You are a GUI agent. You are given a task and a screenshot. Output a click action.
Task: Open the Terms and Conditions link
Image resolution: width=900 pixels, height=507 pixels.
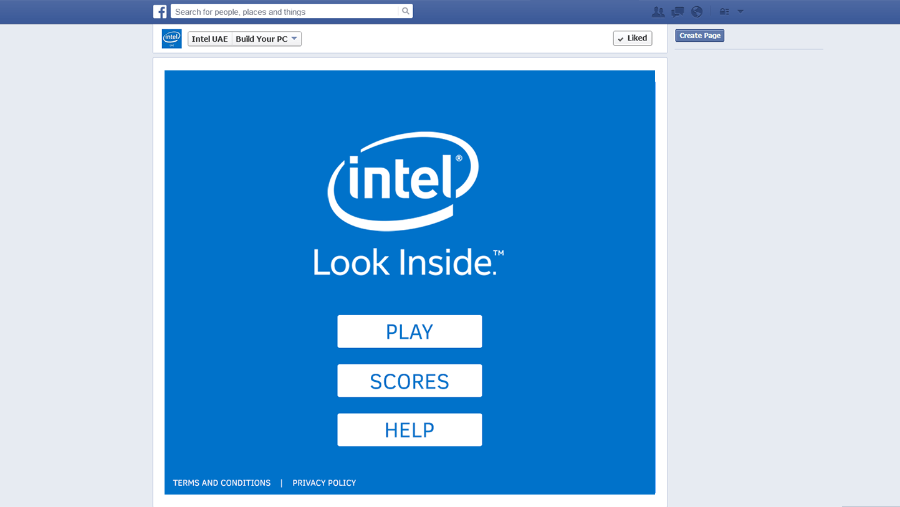[222, 483]
